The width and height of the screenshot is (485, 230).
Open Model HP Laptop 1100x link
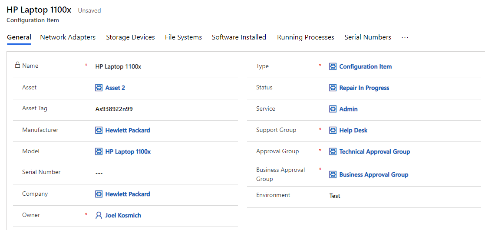click(x=128, y=152)
